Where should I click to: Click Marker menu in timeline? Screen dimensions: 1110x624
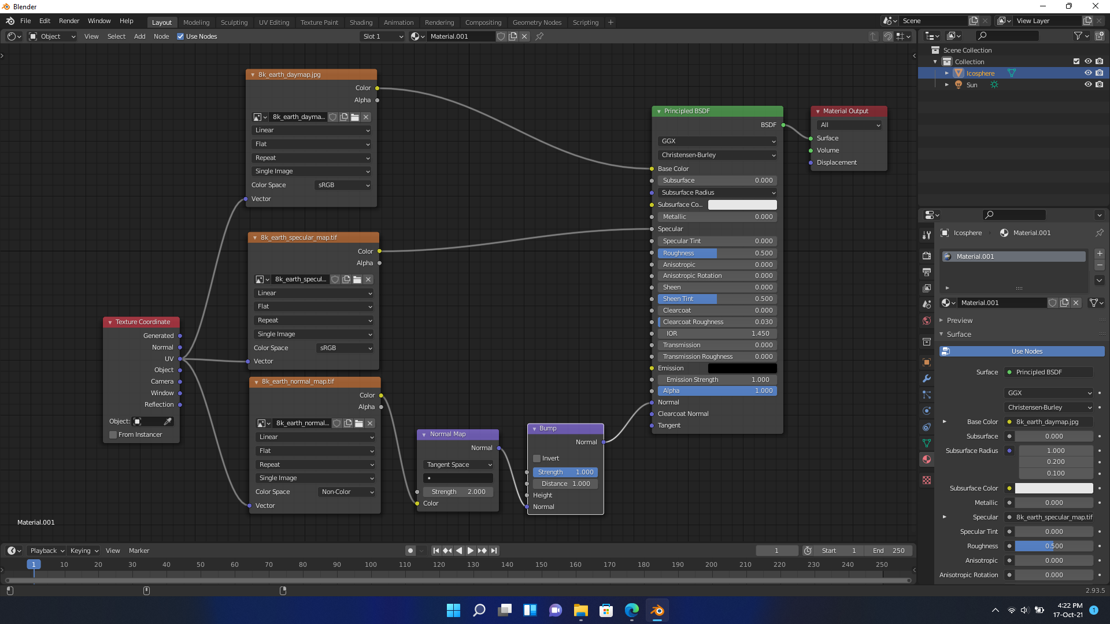tap(139, 551)
